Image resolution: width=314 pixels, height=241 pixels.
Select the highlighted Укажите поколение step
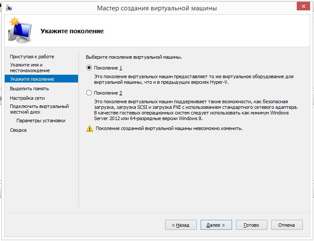tap(41, 79)
